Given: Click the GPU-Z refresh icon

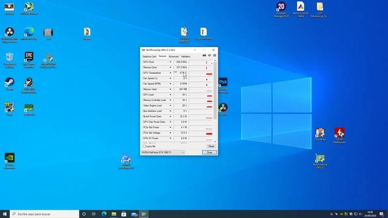Looking at the screenshot, I should 209,55.
